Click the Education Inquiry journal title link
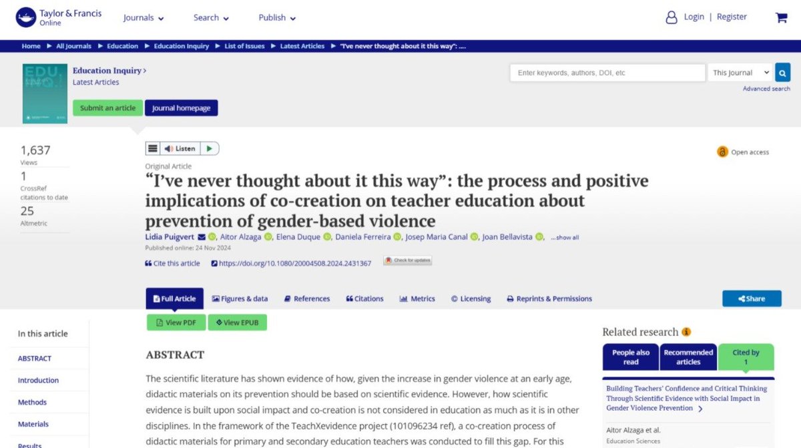This screenshot has width=801, height=448. pyautogui.click(x=109, y=70)
